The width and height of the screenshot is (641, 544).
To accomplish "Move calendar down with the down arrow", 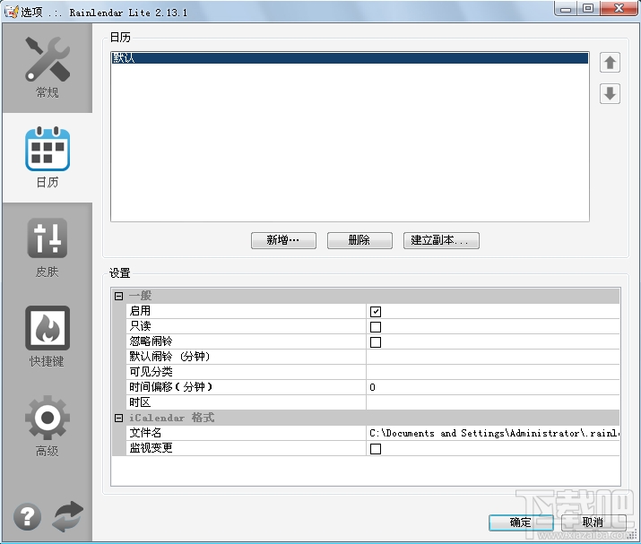I will tap(610, 93).
